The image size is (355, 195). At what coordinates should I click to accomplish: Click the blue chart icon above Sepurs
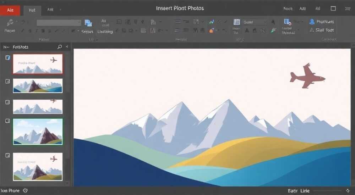[x=88, y=23]
